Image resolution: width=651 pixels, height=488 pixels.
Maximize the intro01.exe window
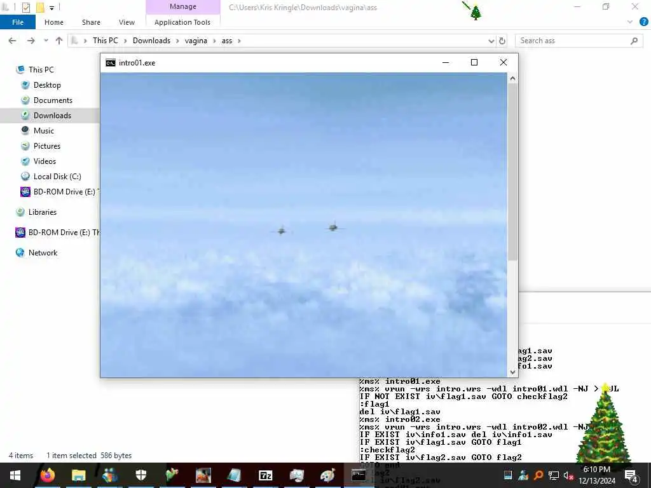pyautogui.click(x=474, y=62)
